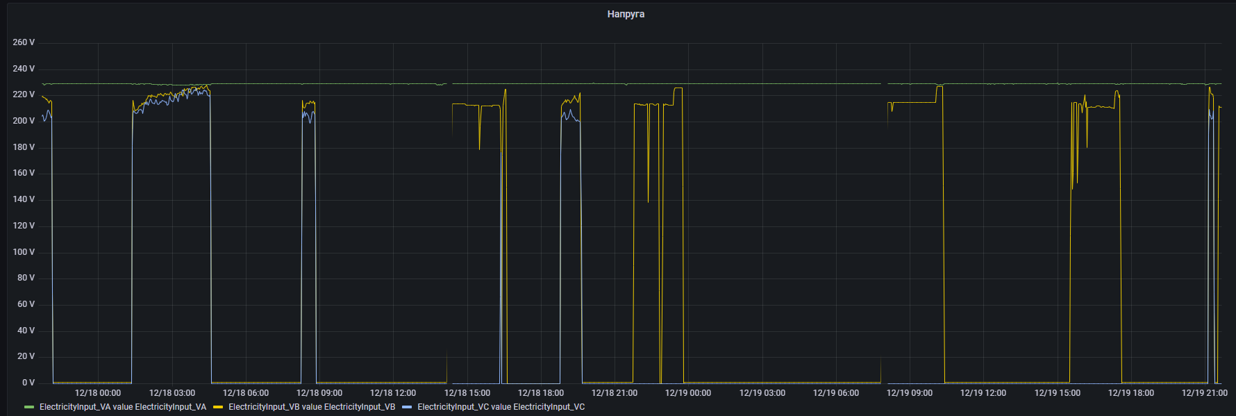The width and height of the screenshot is (1236, 416).
Task: Click the 12/19 21:00 time label
Action: pos(1205,393)
